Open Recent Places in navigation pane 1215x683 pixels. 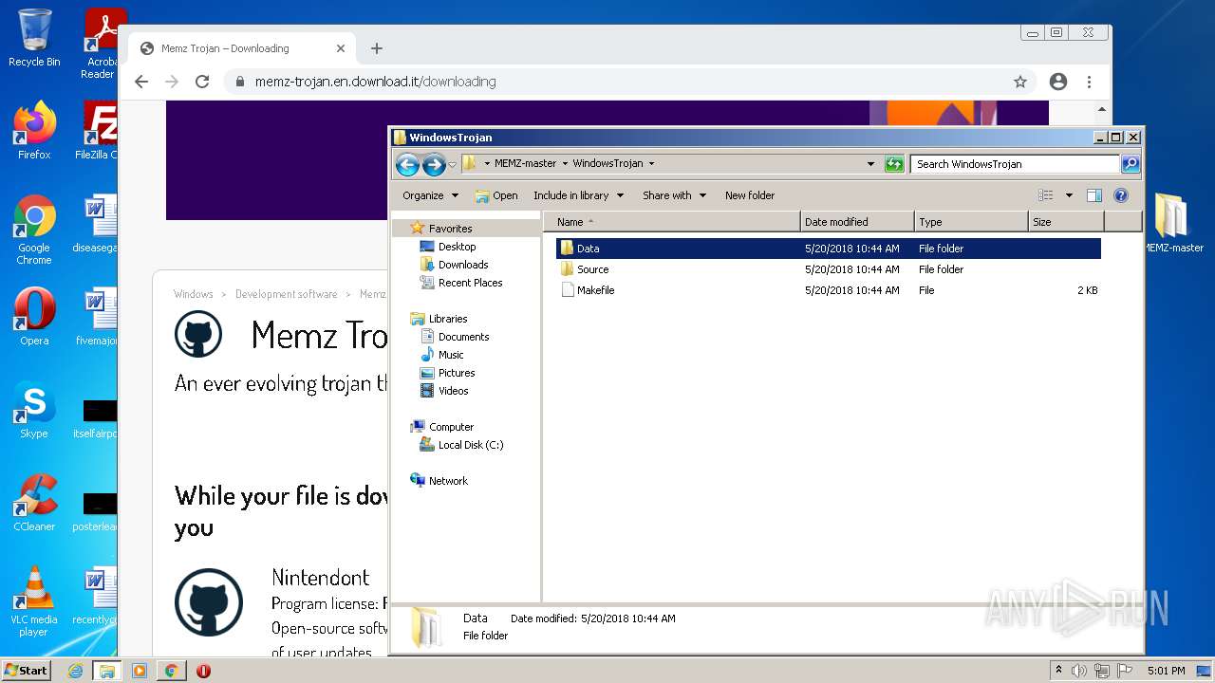pyautogui.click(x=461, y=283)
